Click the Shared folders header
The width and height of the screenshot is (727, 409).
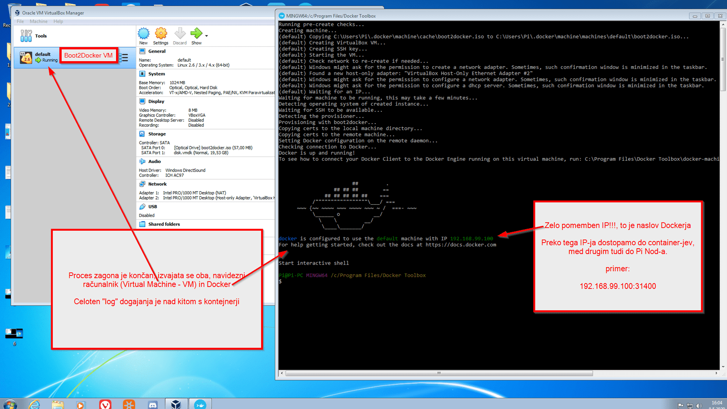164,224
